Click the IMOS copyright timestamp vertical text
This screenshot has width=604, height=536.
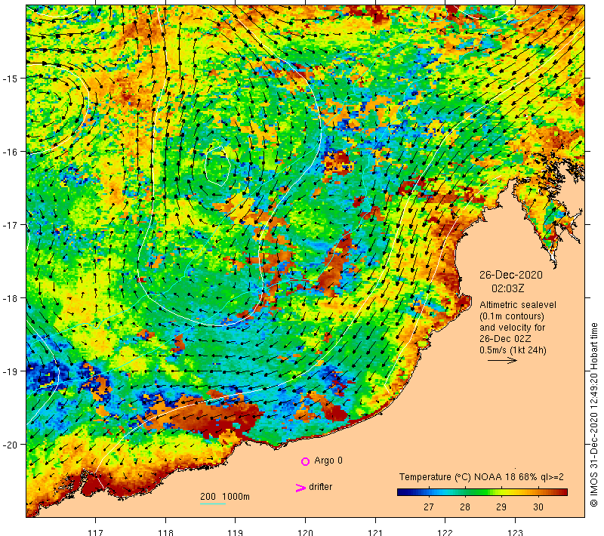[593, 414]
